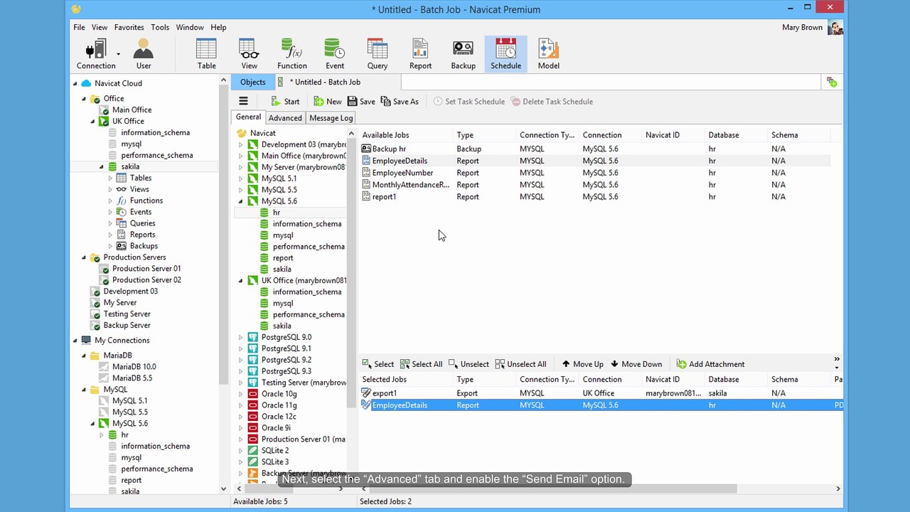Open the Event toolbar icon
Screen dimensions: 910x512
tap(335, 54)
